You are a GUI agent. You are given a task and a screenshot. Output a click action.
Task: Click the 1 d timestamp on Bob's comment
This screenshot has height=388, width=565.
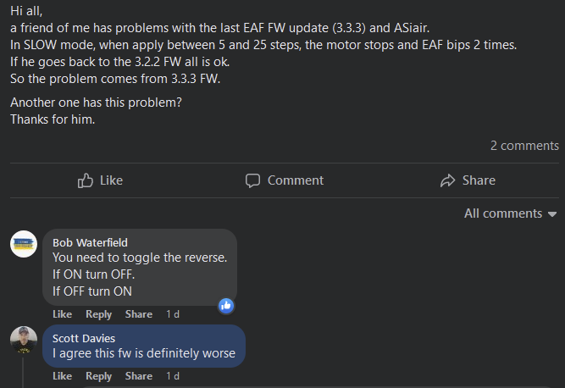(x=172, y=314)
